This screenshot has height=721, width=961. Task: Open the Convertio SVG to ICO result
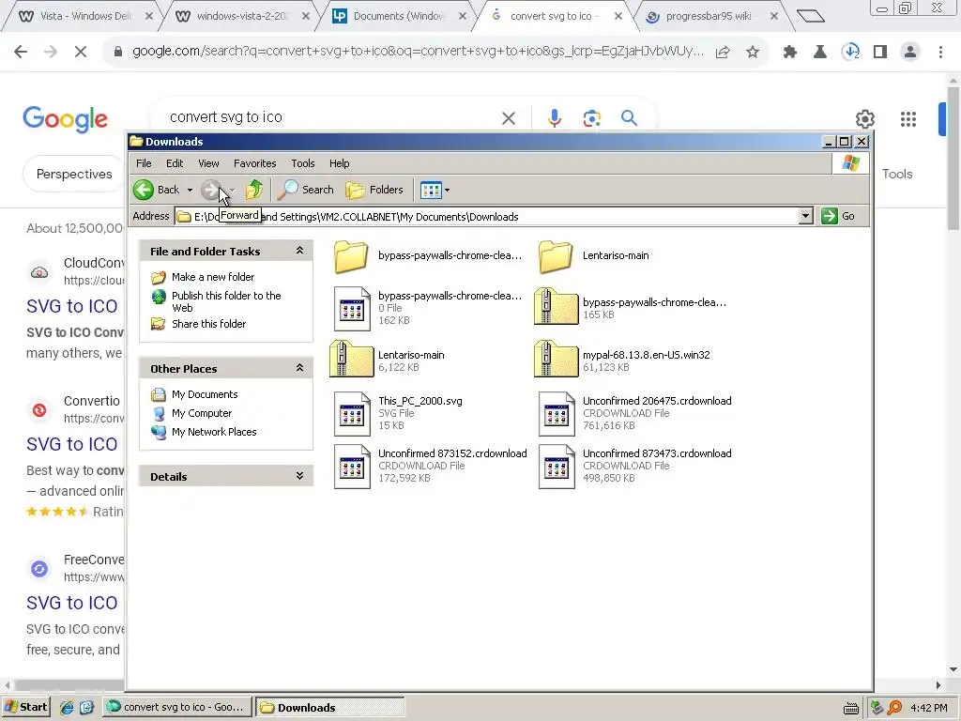(71, 444)
